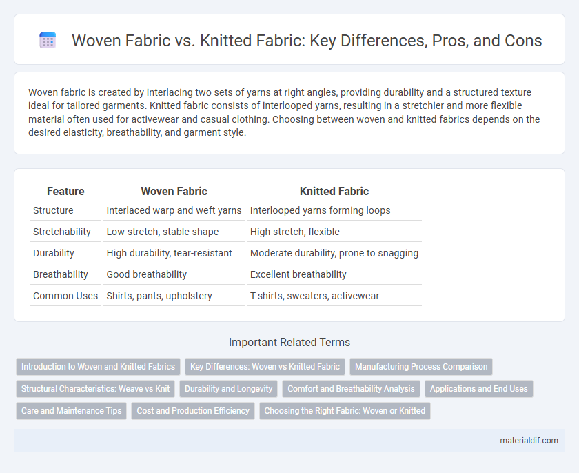The height and width of the screenshot is (473, 579).
Task: Click the page title heading text
Action: 307,40
